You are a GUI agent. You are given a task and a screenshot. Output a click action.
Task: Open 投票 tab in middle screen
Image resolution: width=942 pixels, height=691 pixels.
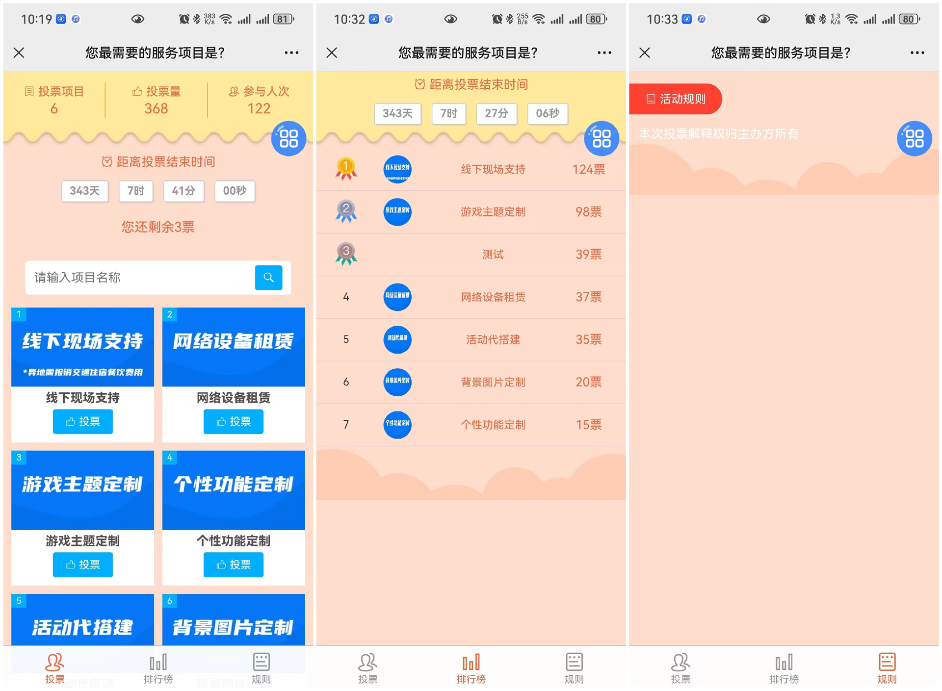(367, 667)
